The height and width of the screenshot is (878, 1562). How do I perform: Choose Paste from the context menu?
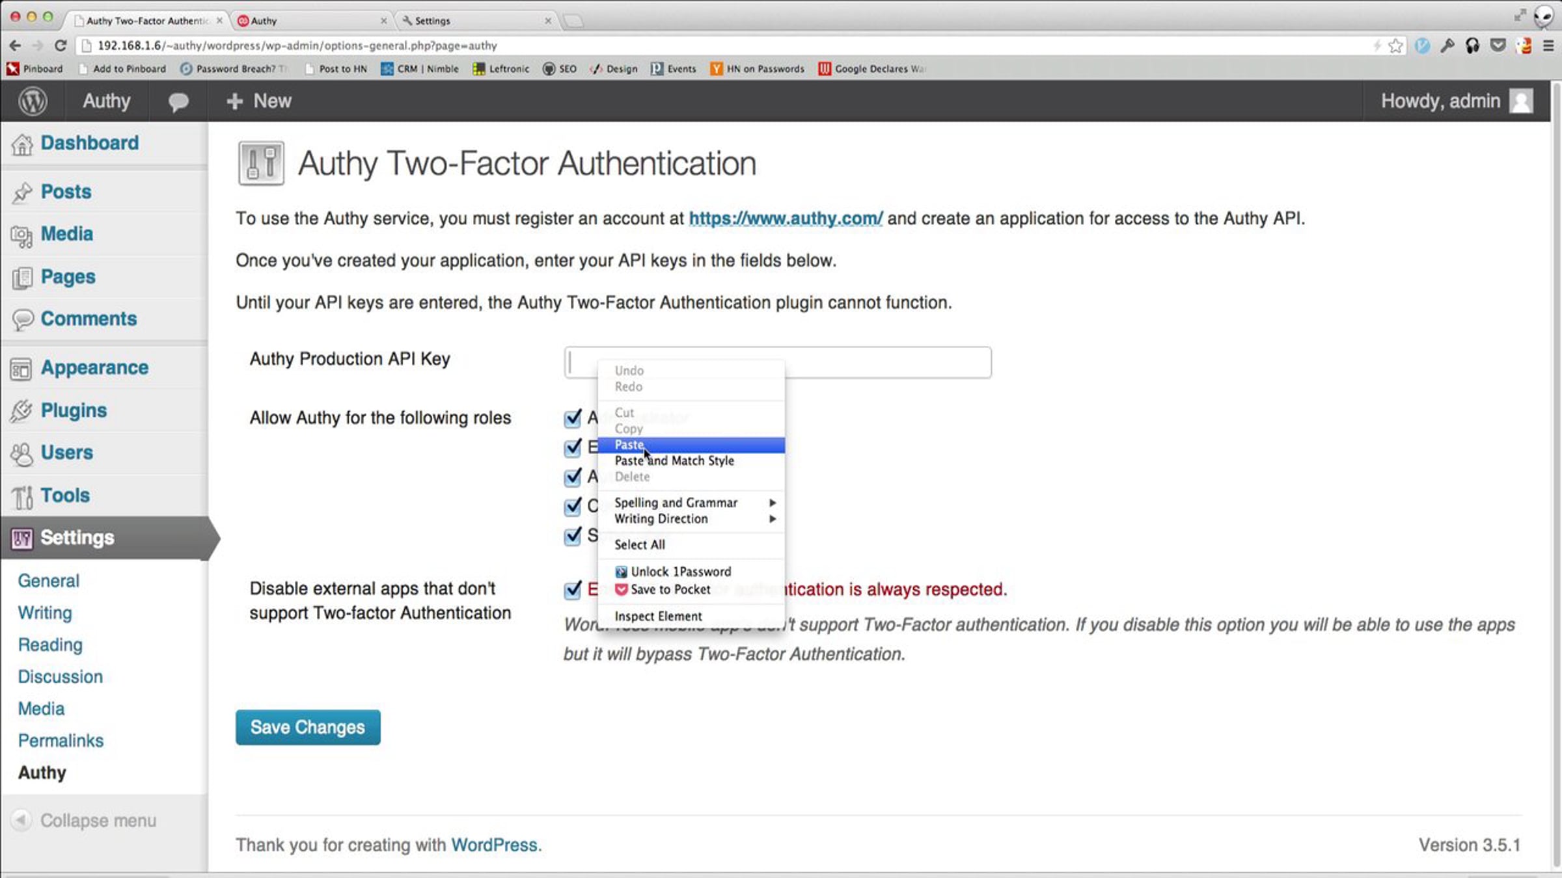(x=691, y=445)
